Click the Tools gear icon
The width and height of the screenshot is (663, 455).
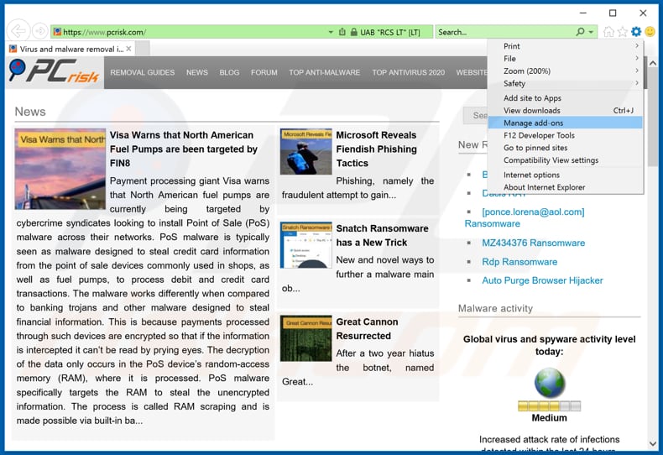point(635,32)
